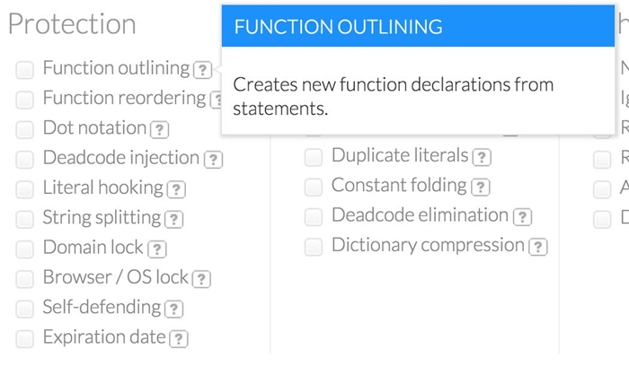The height and width of the screenshot is (367, 629).
Task: Enable the Duplicate literals checkbox
Action: 314,157
